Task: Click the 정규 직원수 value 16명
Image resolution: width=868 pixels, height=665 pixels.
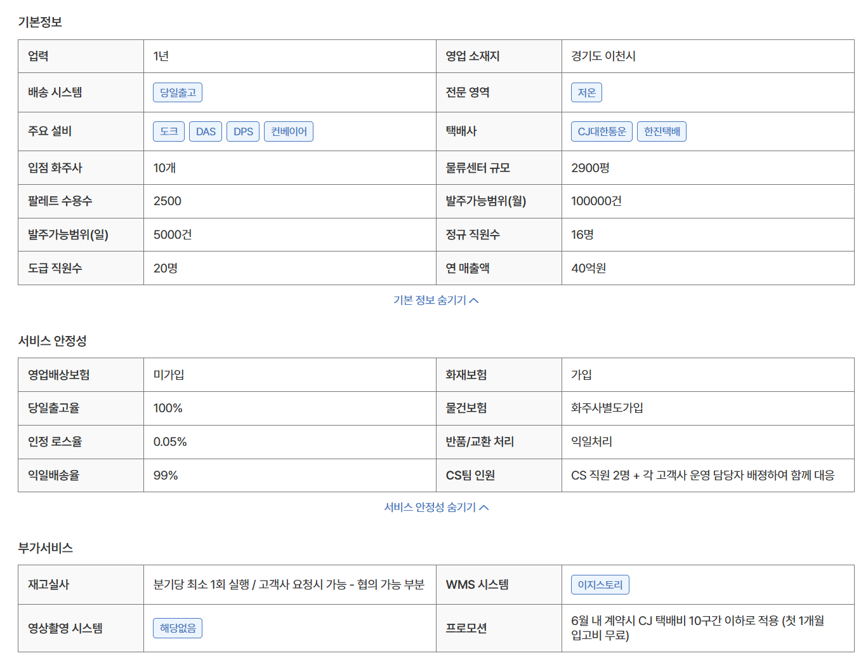Action: [582, 235]
